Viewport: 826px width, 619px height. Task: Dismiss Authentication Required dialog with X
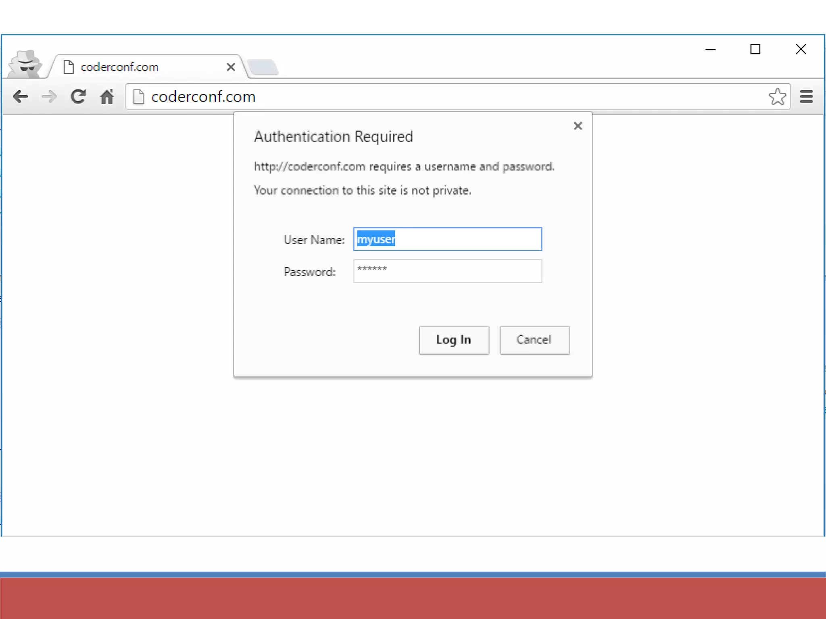point(578,126)
